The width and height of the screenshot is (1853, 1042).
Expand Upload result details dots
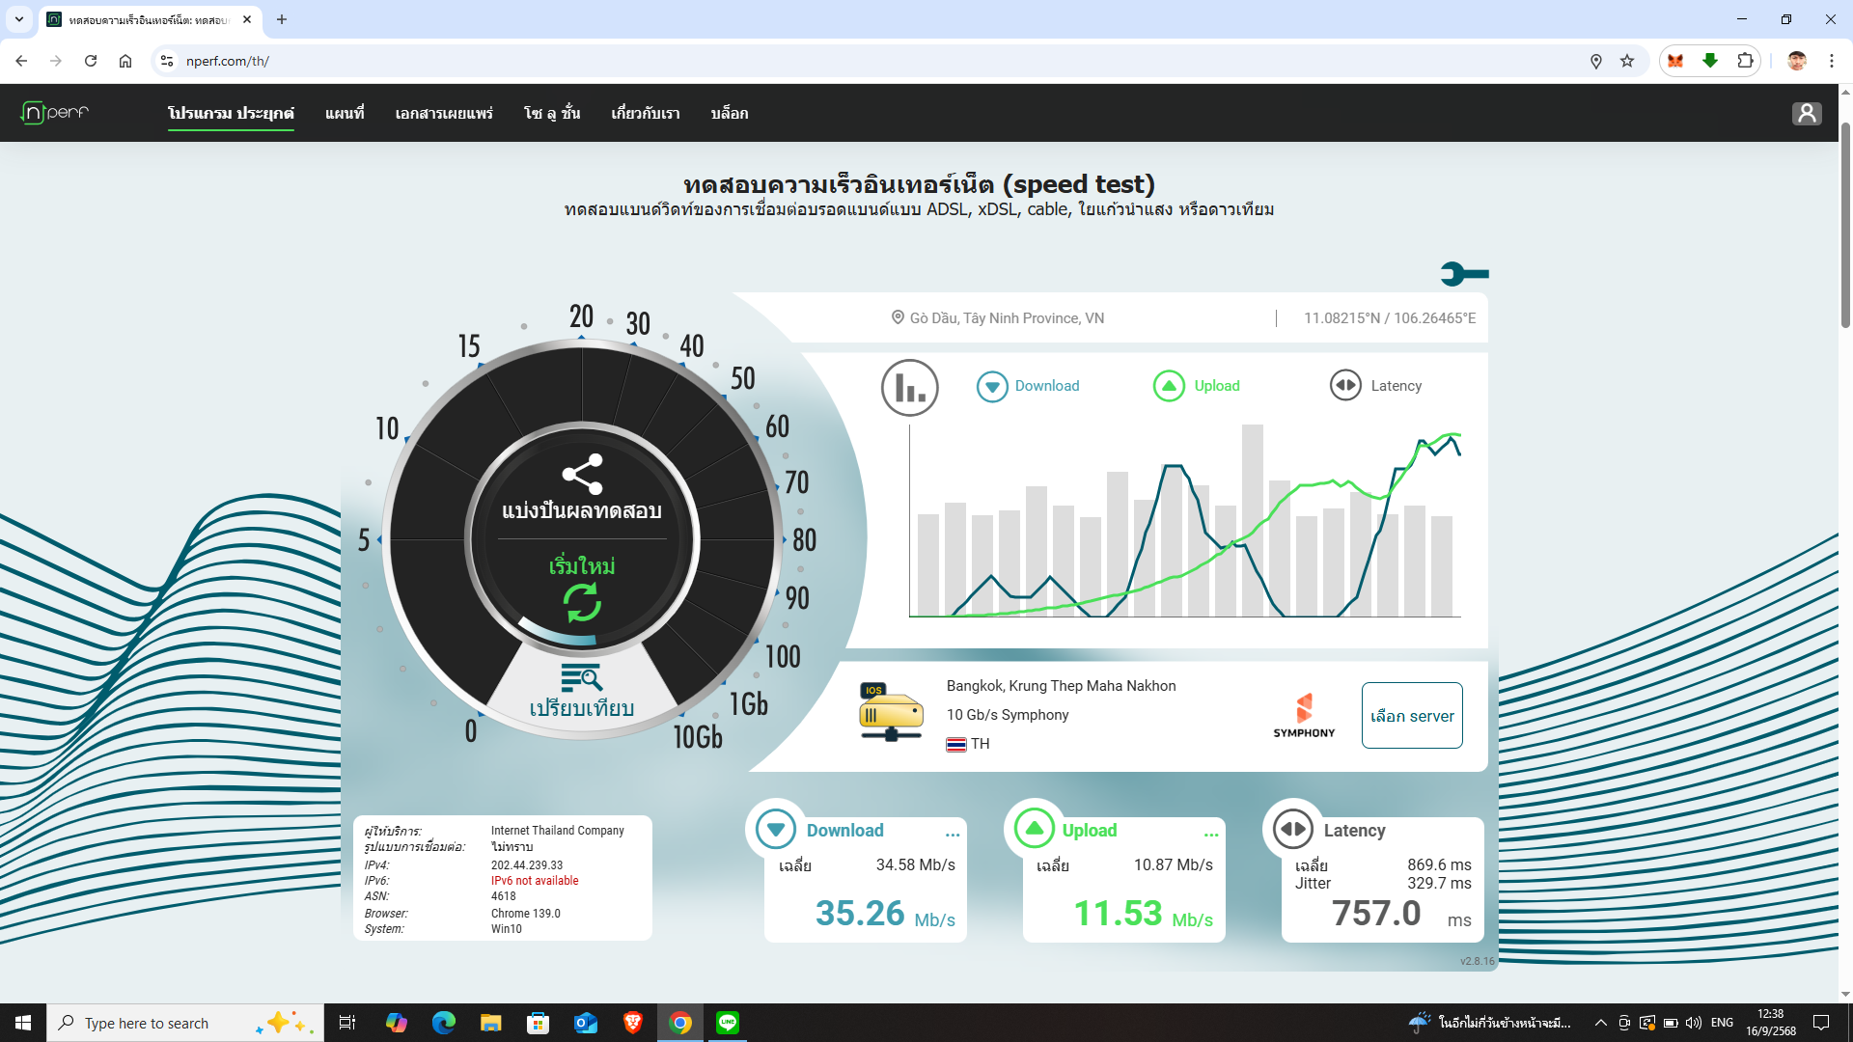pyautogui.click(x=1211, y=835)
